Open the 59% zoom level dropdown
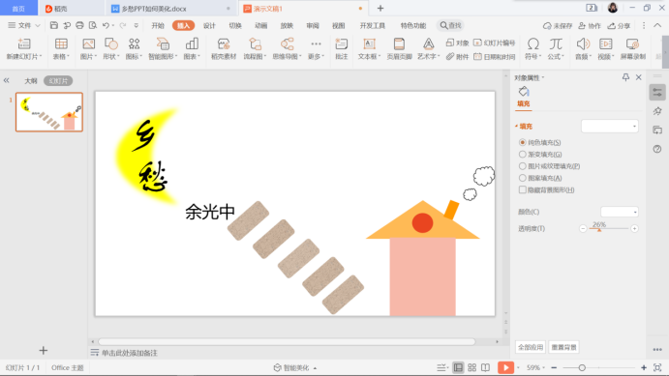Screen dimensions: 669x376 (x=535, y=367)
